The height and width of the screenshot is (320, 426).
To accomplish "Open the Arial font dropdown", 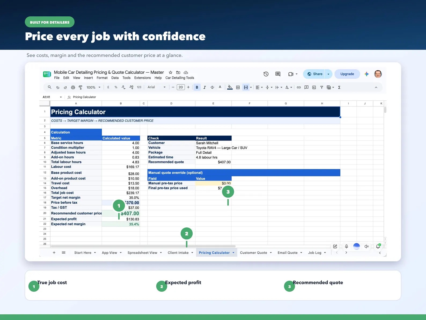I will point(157,87).
